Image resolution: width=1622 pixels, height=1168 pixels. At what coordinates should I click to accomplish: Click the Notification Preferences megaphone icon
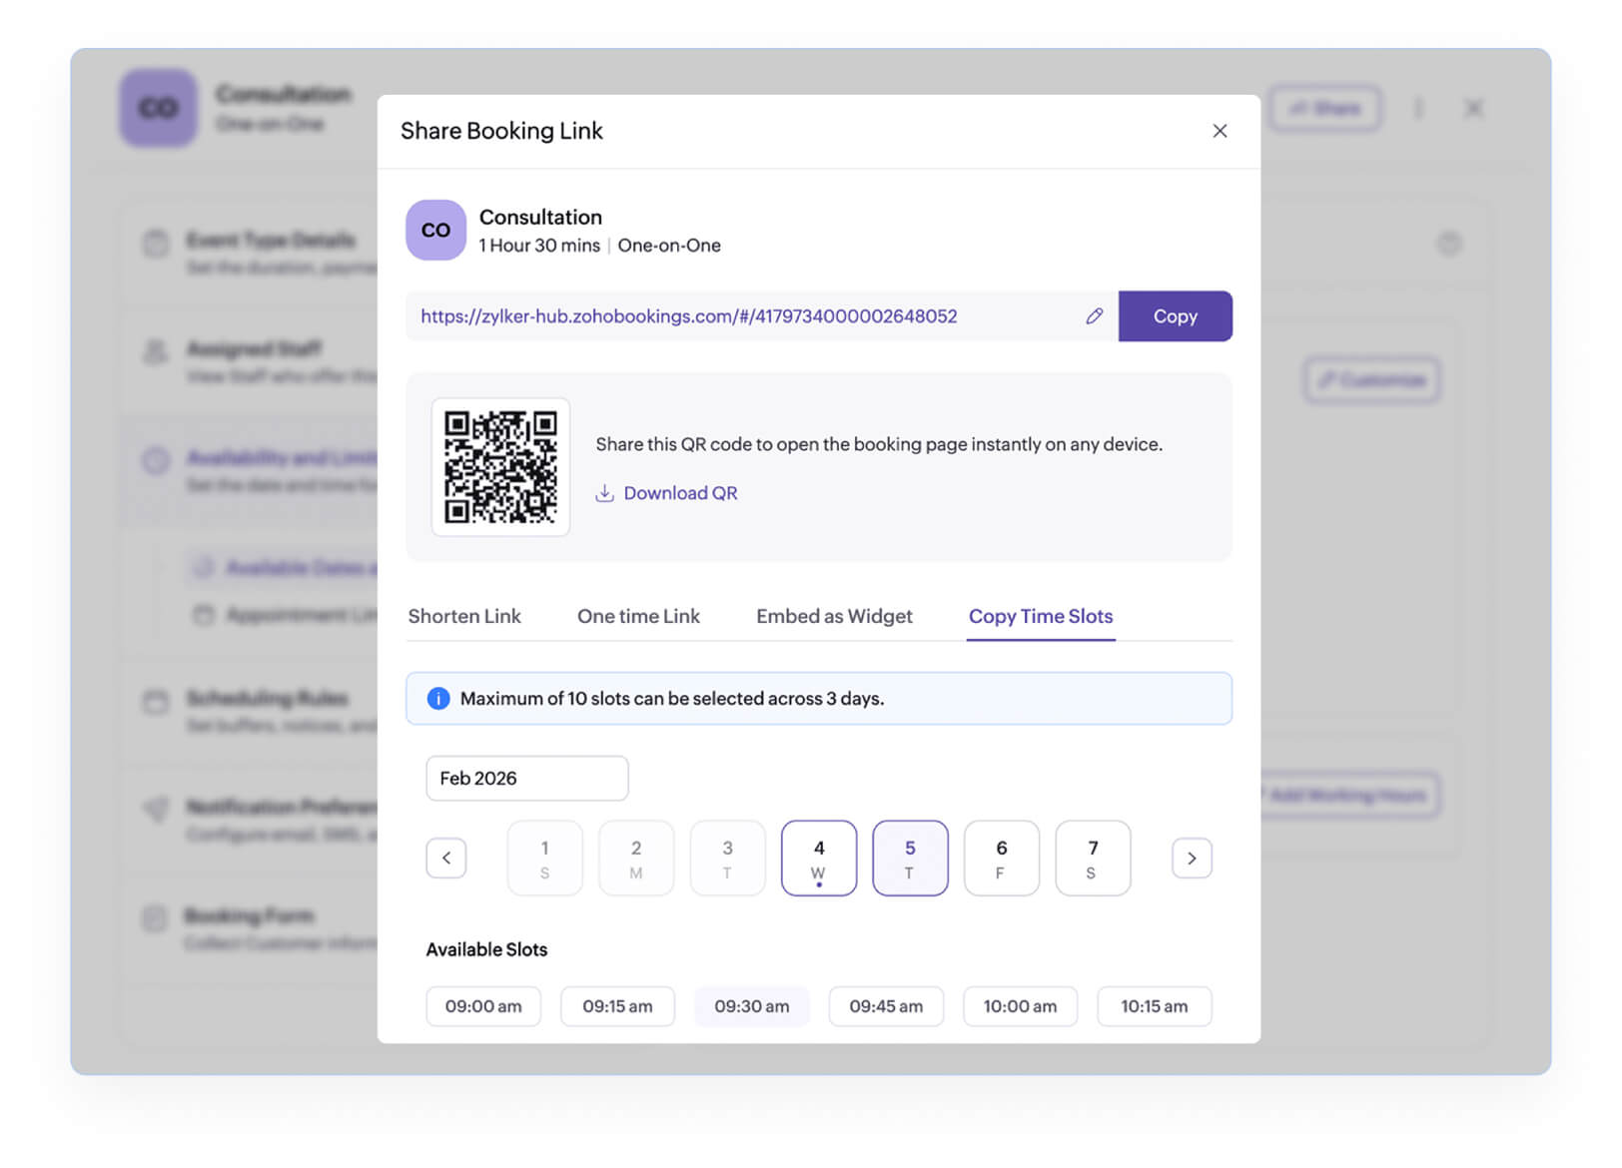[155, 810]
